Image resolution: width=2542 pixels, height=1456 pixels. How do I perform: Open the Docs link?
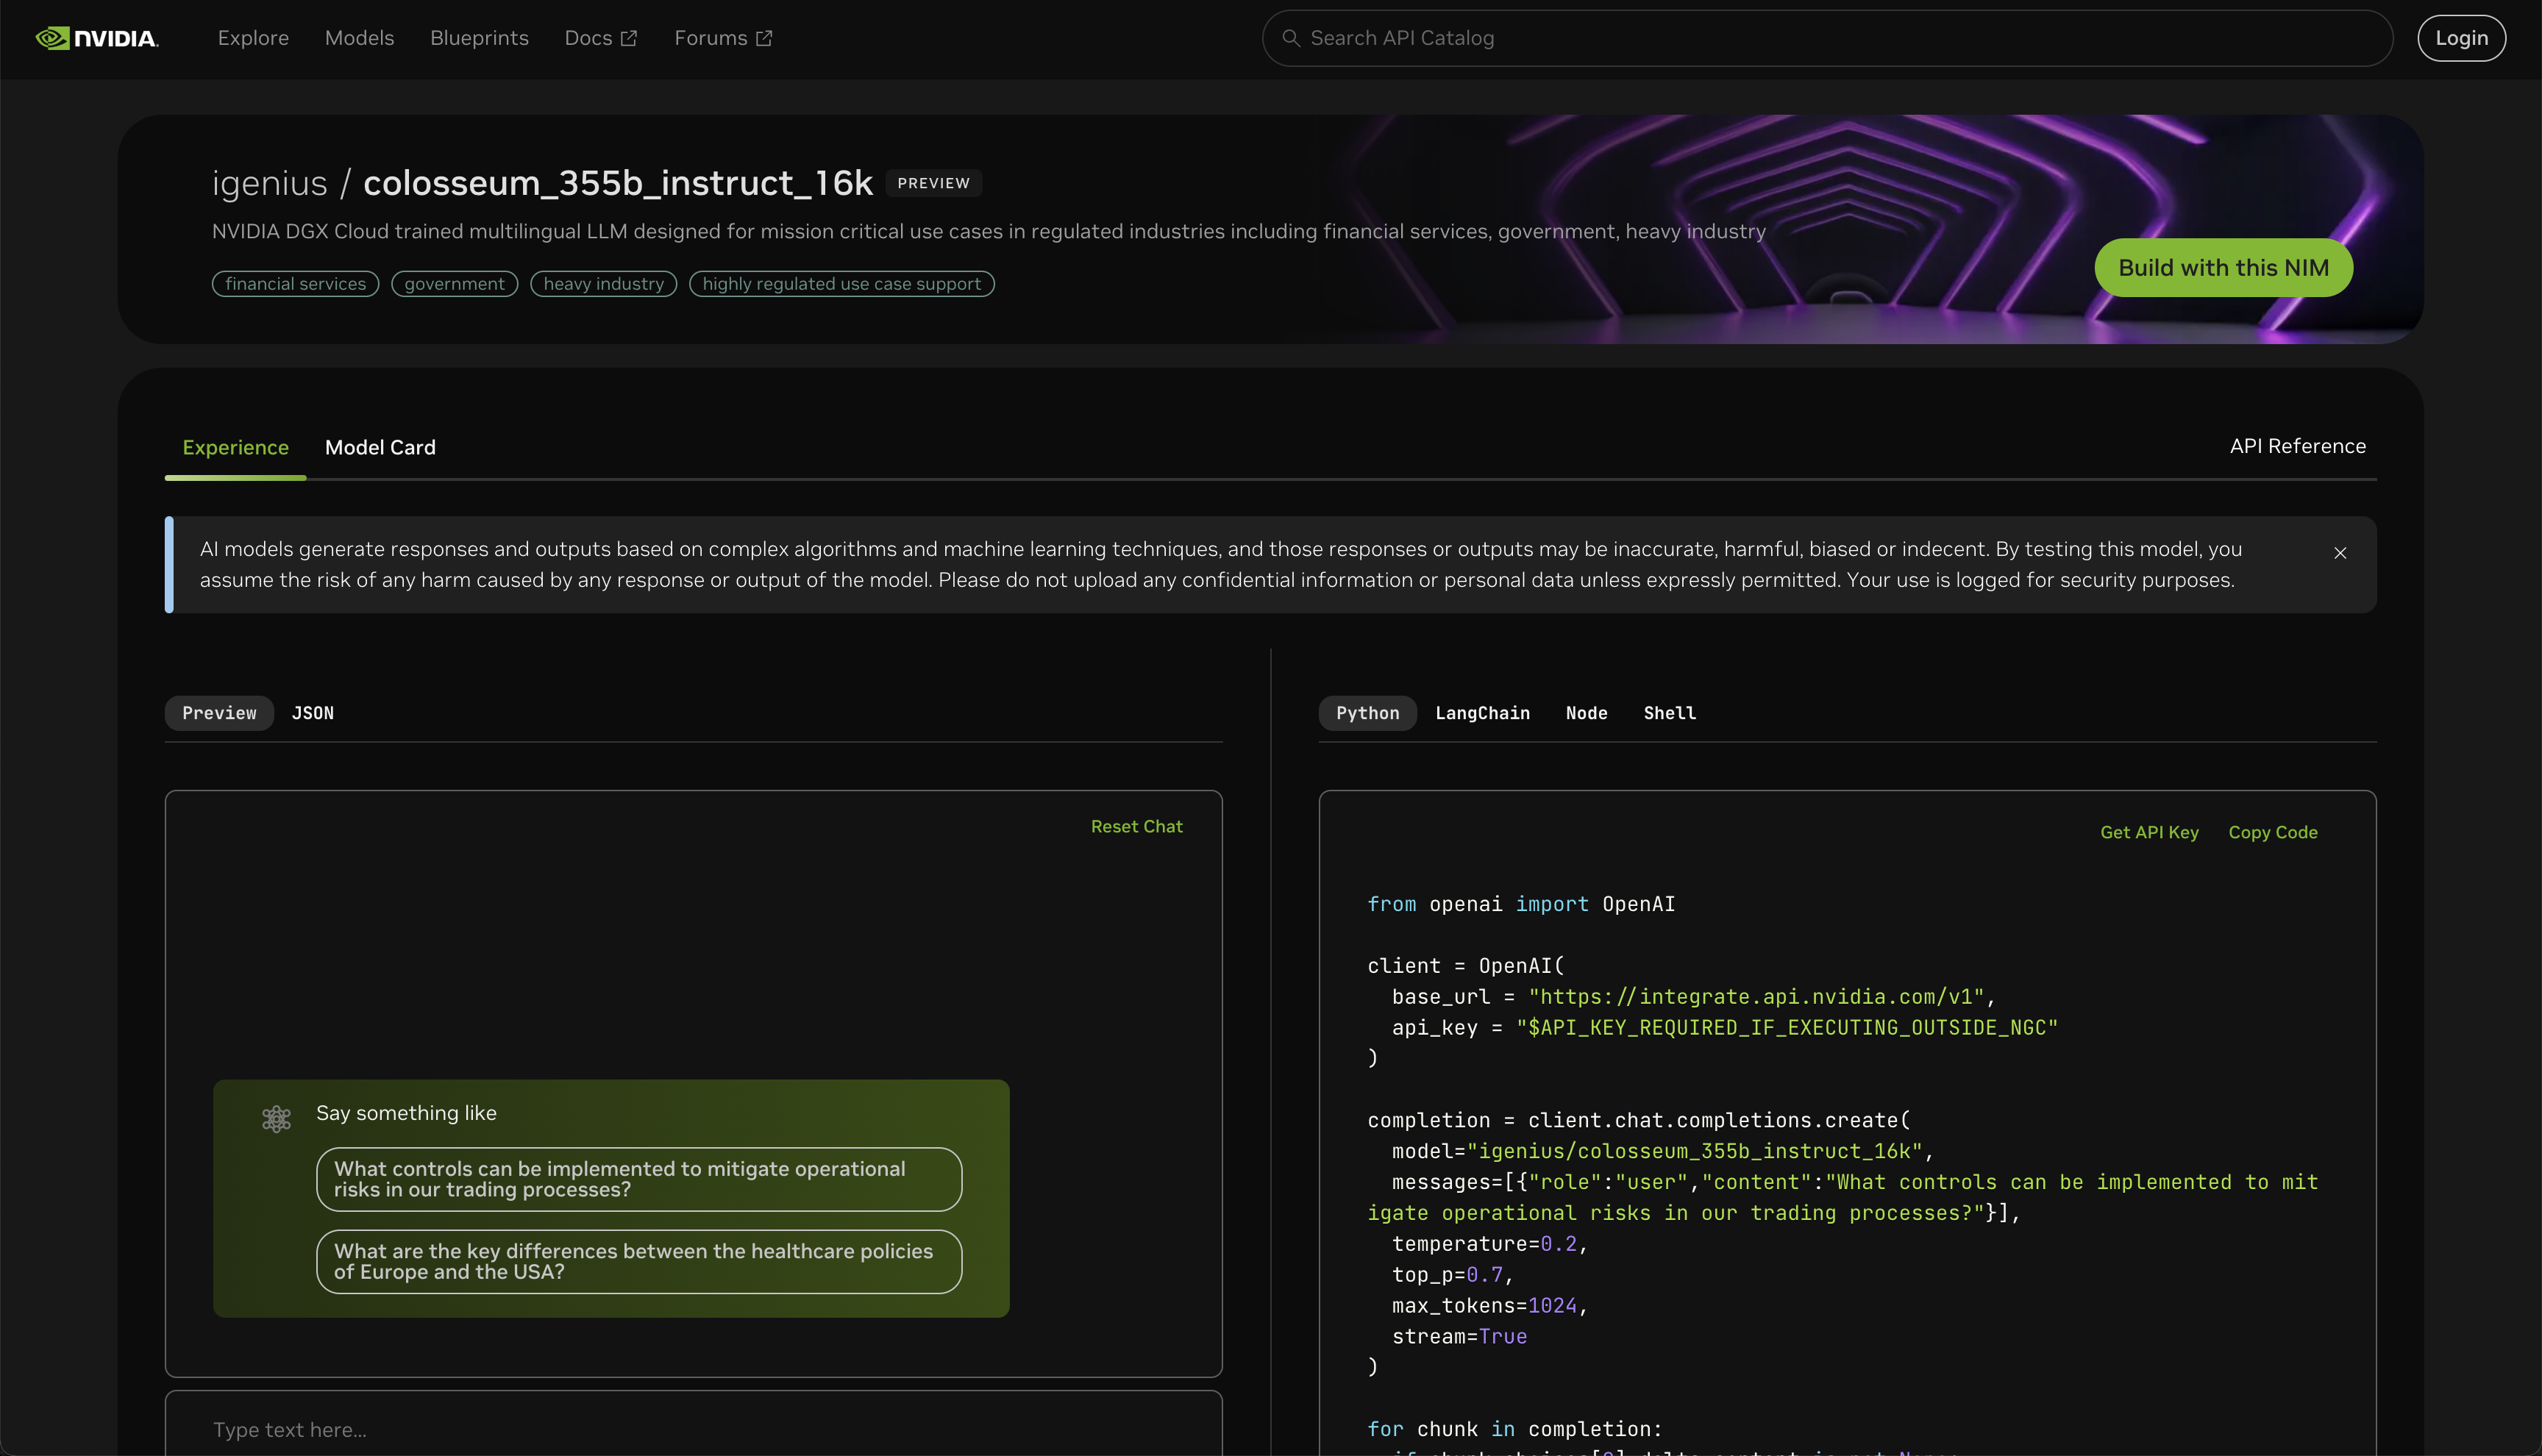(x=600, y=38)
